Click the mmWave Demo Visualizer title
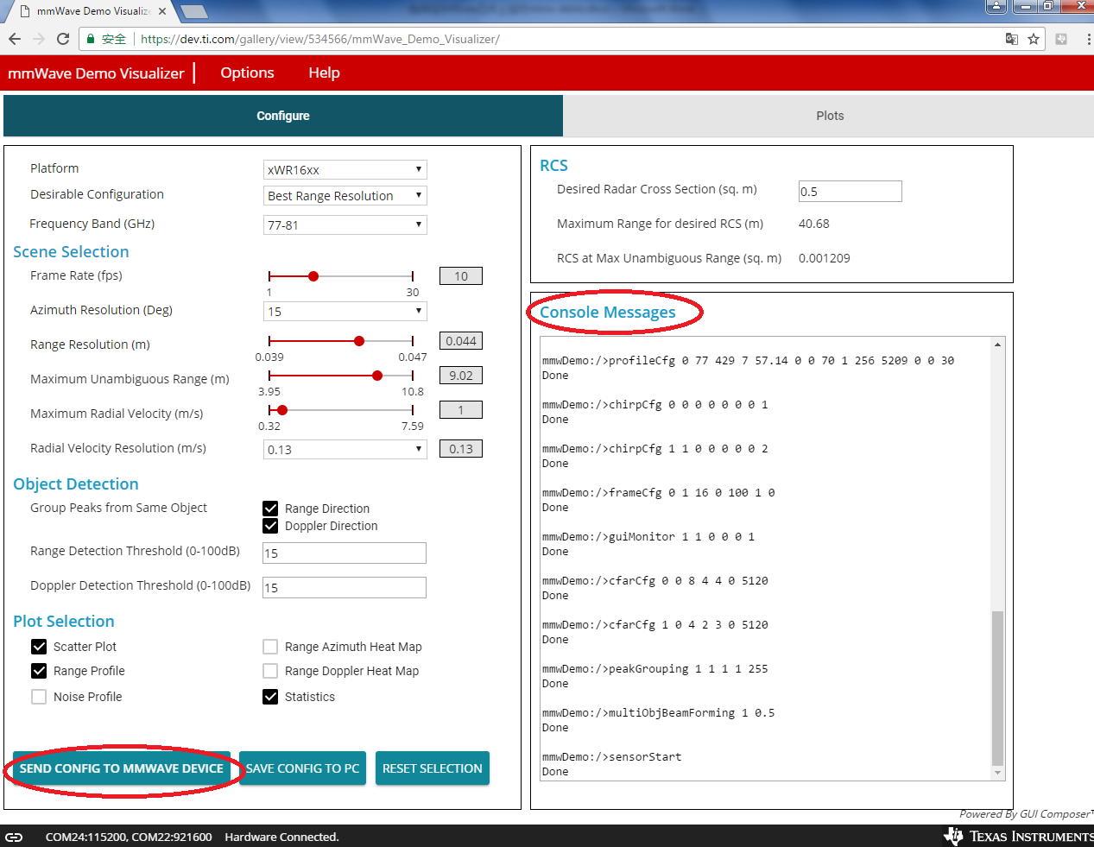The height and width of the screenshot is (847, 1094). click(96, 73)
